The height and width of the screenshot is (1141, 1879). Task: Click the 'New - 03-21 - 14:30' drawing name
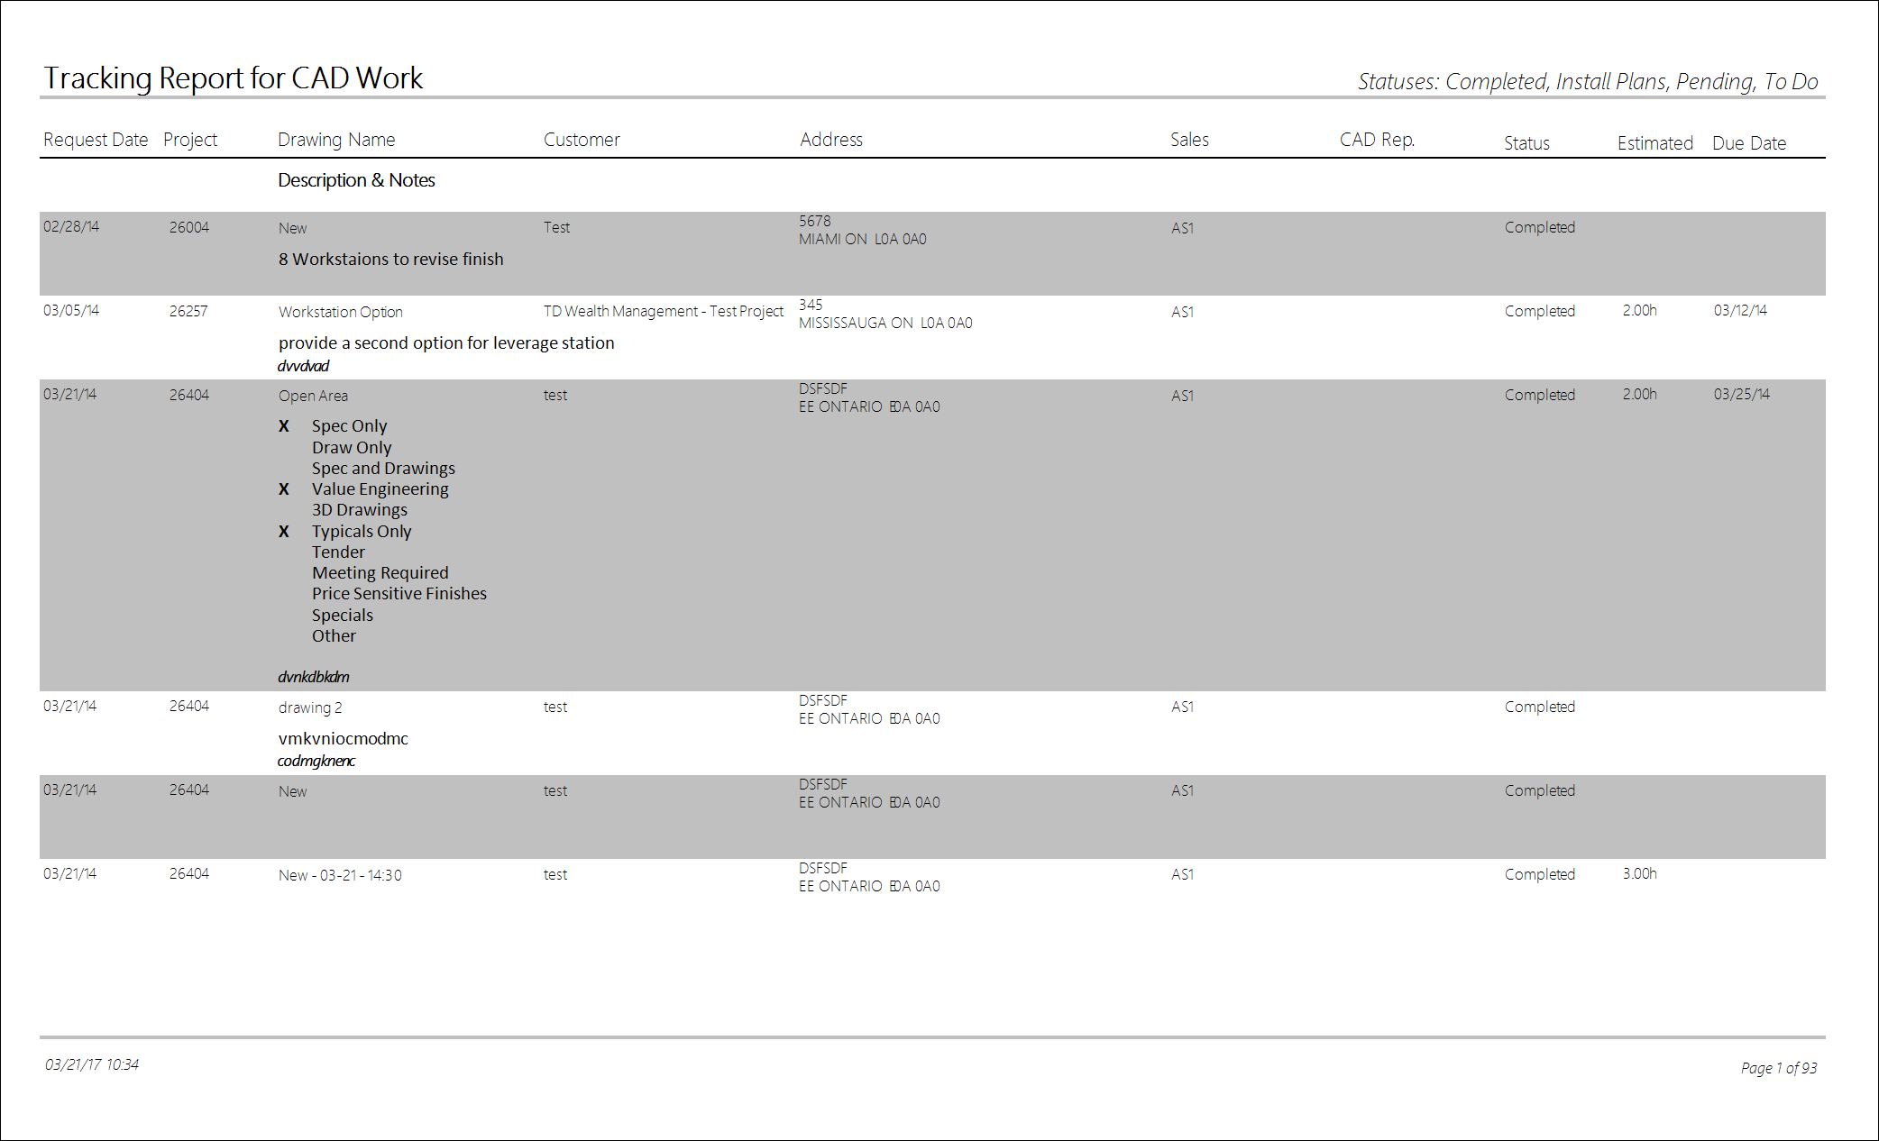coord(340,875)
